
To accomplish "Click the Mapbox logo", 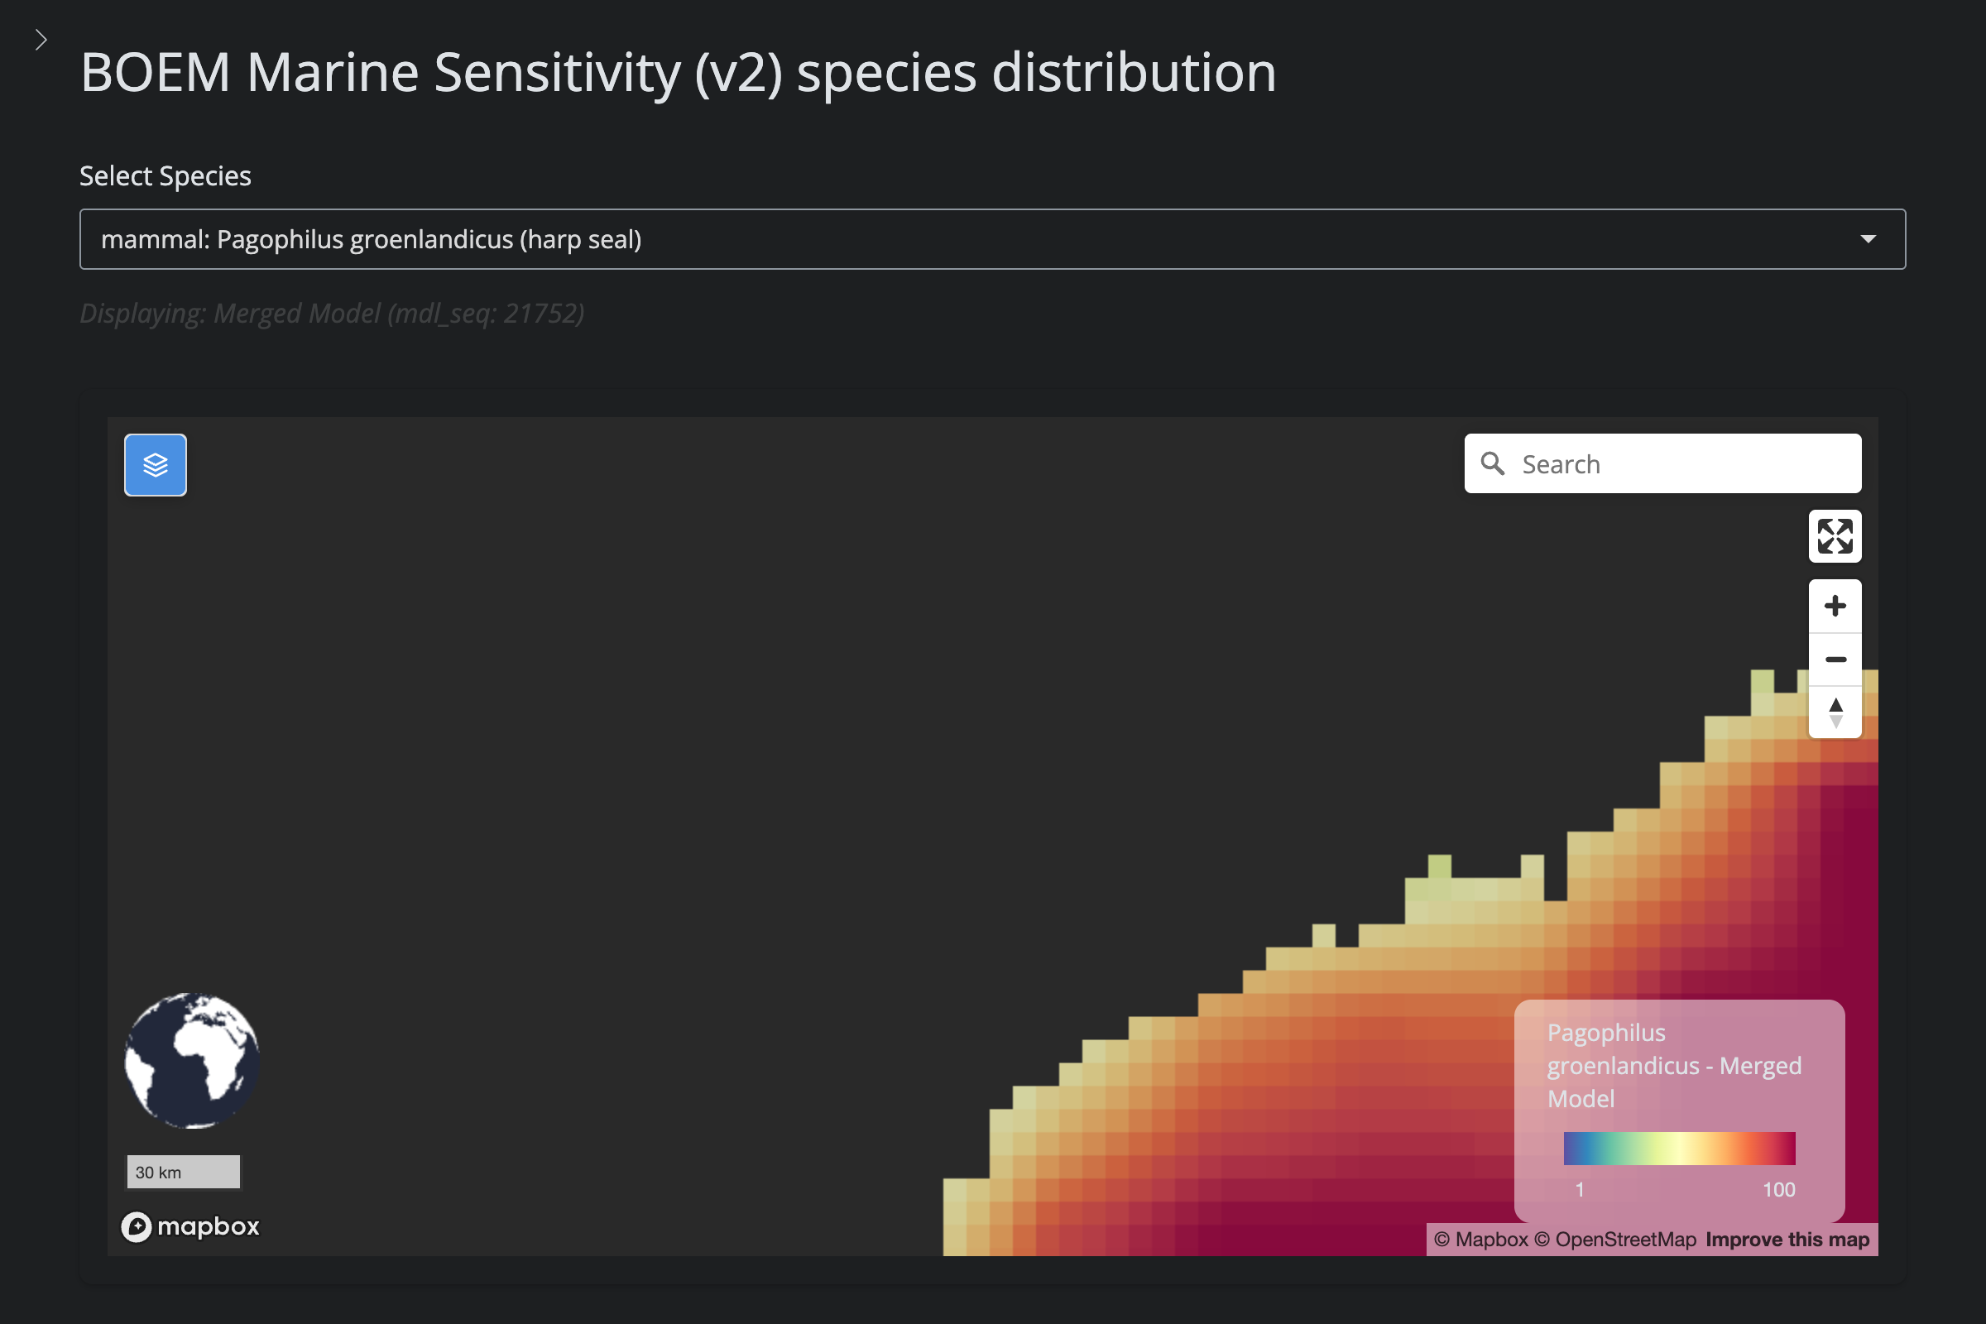I will pos(191,1226).
